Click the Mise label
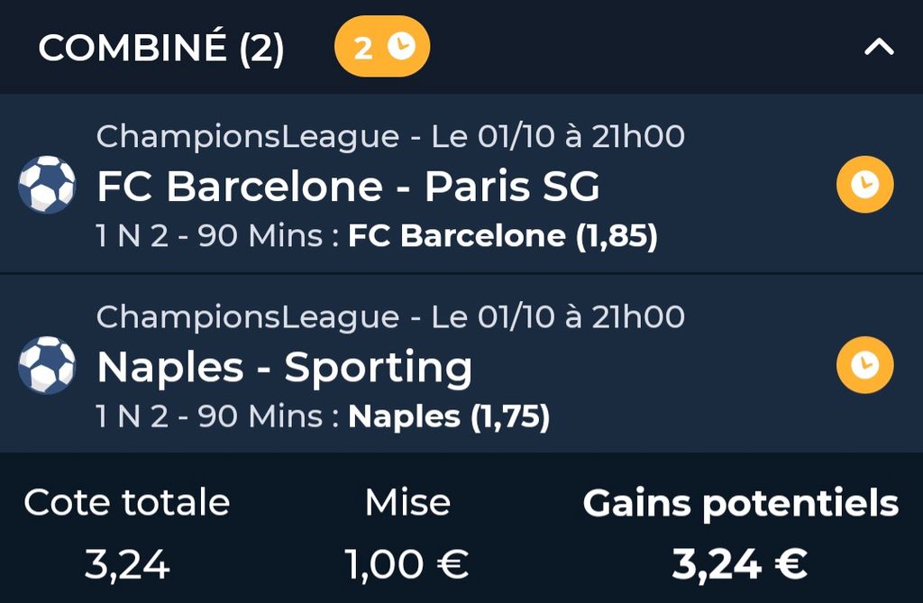This screenshot has height=603, width=923. tap(407, 503)
